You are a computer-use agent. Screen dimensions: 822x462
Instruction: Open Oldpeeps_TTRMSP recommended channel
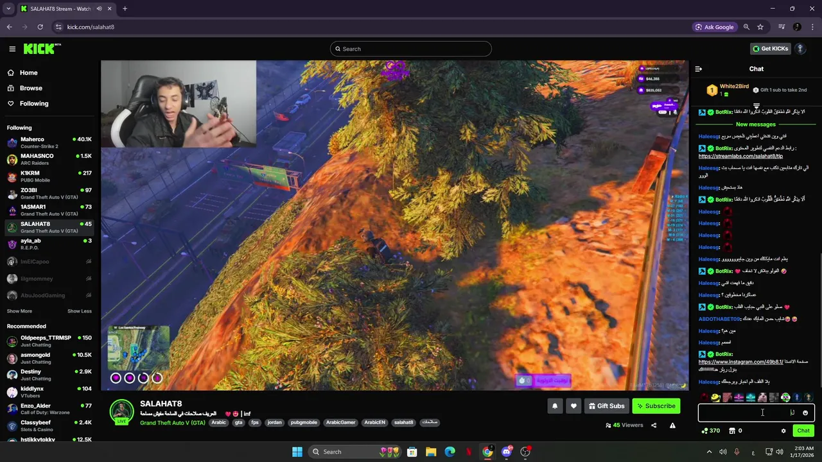click(50, 341)
